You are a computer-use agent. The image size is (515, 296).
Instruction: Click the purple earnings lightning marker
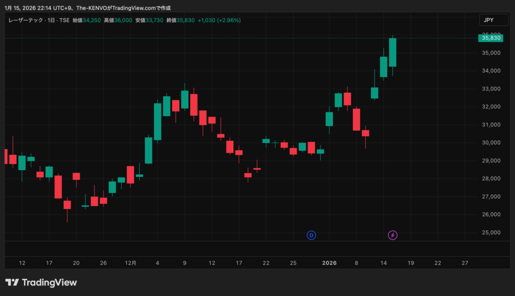[393, 235]
